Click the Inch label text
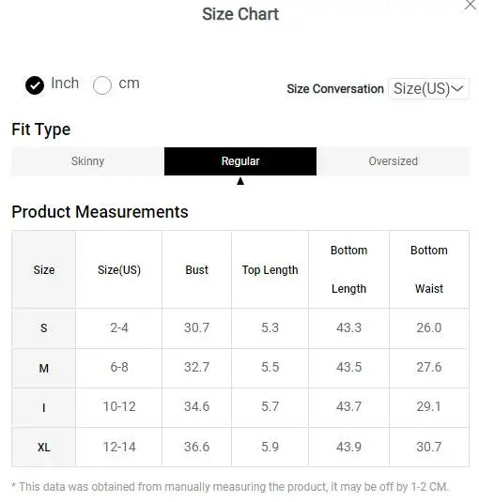Image resolution: width=479 pixels, height=502 pixels. (x=65, y=84)
